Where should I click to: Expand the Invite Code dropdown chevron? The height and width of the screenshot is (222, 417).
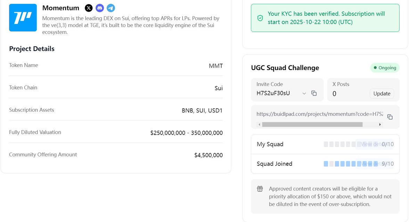(304, 93)
